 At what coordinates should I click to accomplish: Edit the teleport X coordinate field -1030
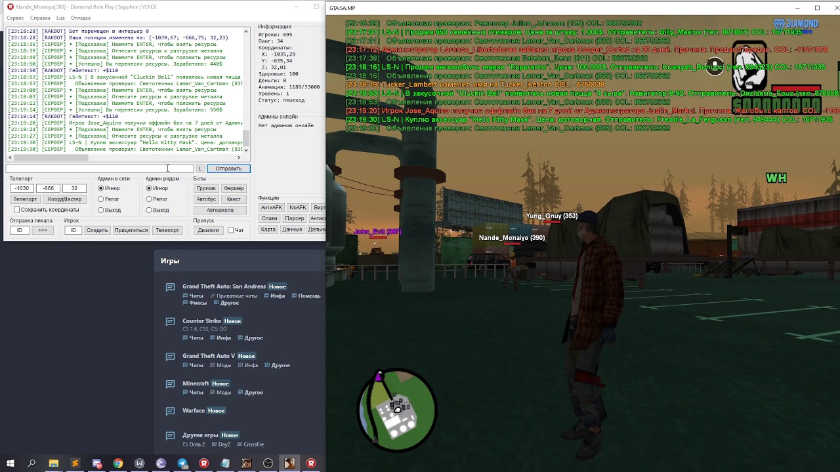tap(23, 188)
